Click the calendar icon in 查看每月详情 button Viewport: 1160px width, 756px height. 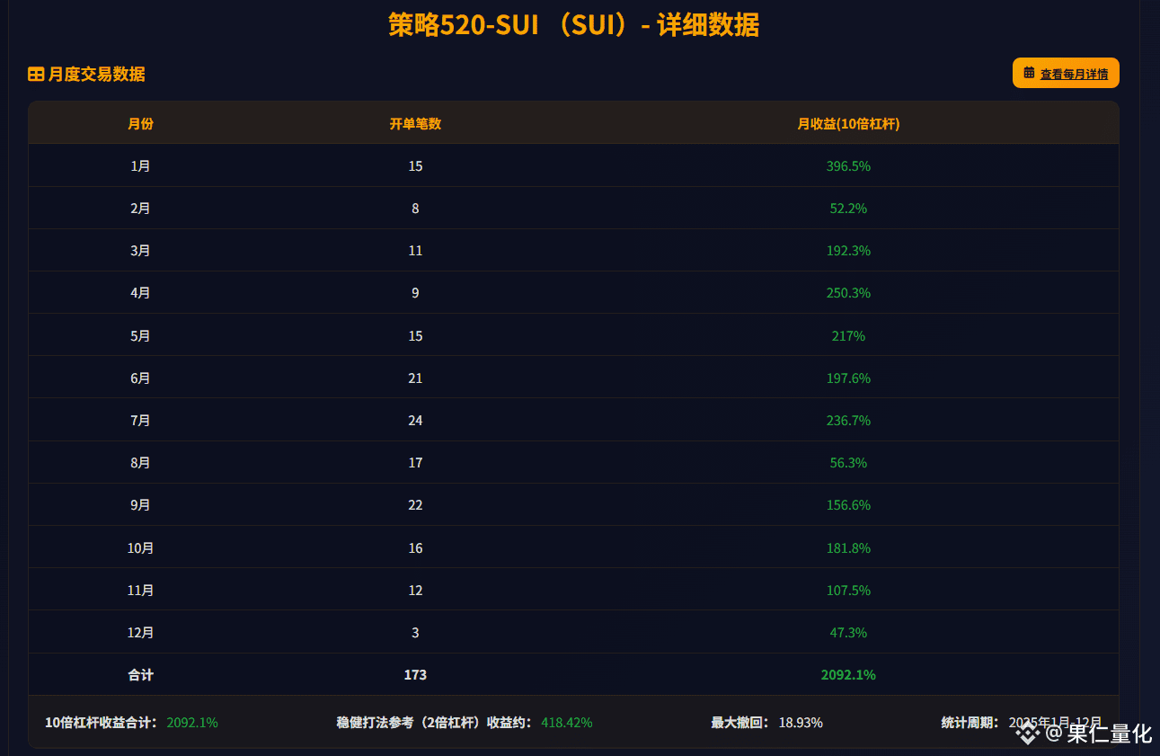(x=1029, y=74)
